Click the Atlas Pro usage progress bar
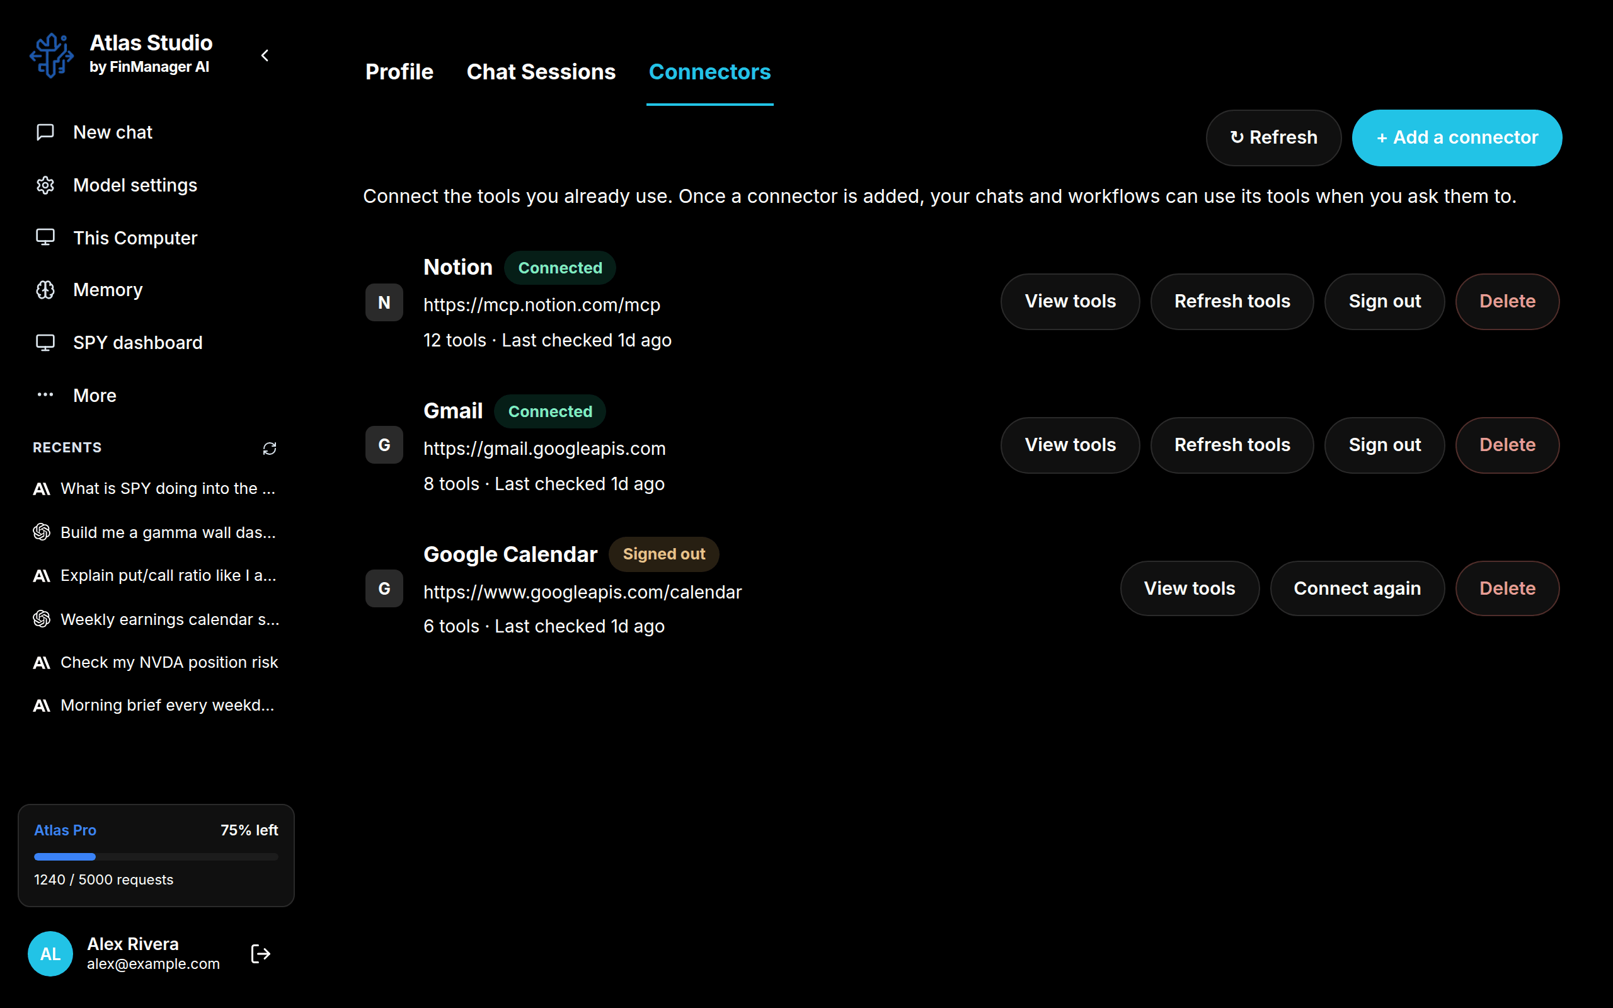This screenshot has width=1613, height=1008. pos(156,857)
